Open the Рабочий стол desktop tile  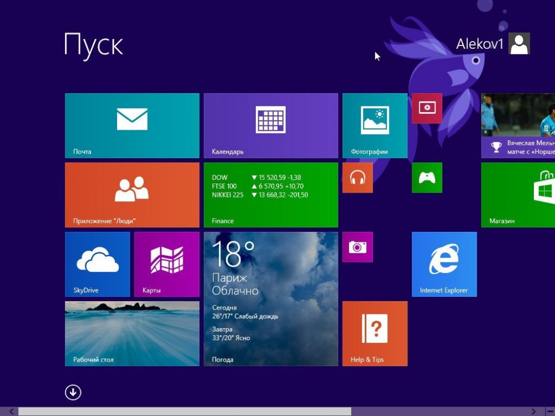132,333
